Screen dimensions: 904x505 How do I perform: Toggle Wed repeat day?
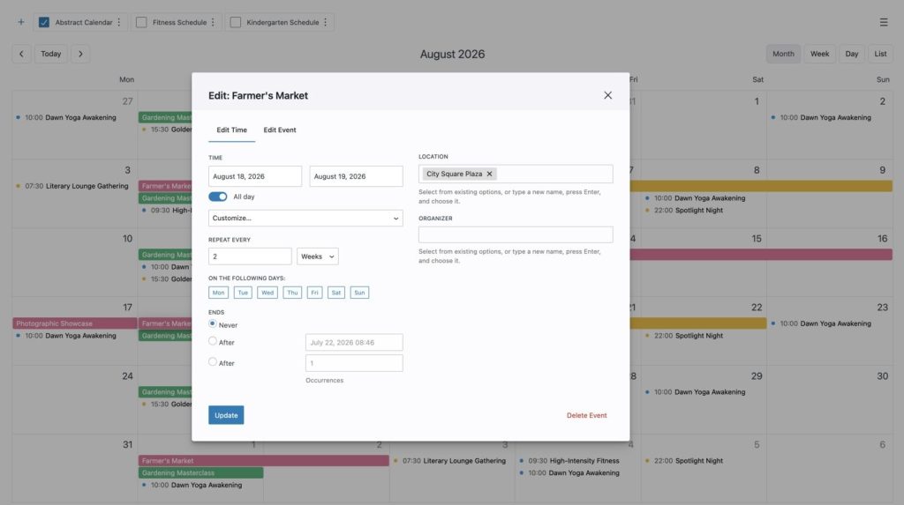point(267,293)
